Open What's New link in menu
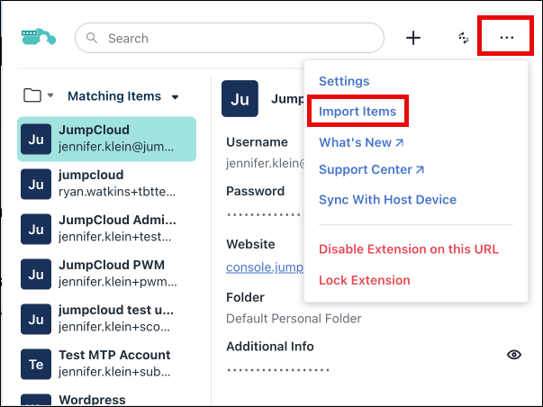This screenshot has width=543, height=407. [x=361, y=142]
